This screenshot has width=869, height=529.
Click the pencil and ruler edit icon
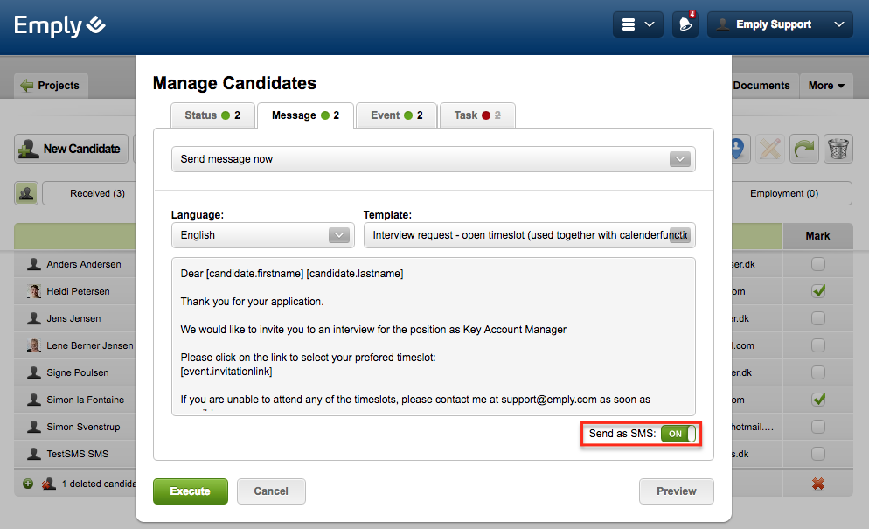coord(770,149)
